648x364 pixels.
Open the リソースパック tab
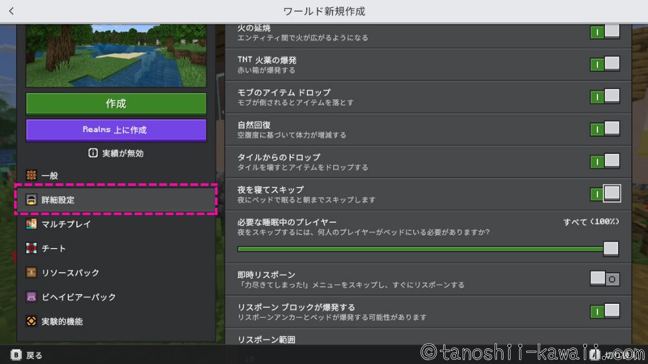tap(116, 273)
